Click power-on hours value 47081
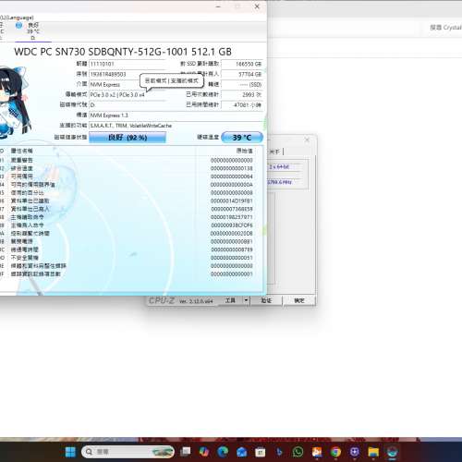Viewport: 462px width, 462px height. [242, 105]
